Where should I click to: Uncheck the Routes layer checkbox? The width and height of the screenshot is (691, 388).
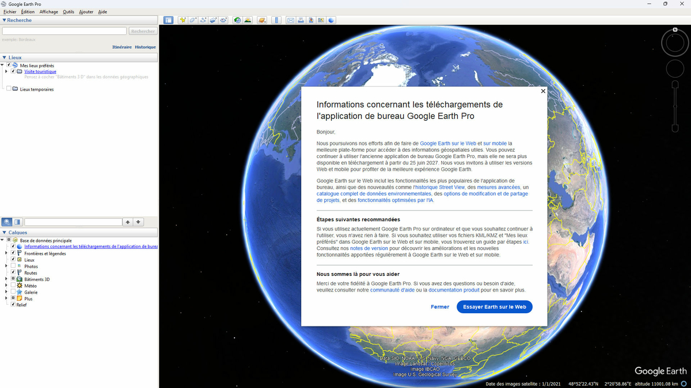(13, 272)
